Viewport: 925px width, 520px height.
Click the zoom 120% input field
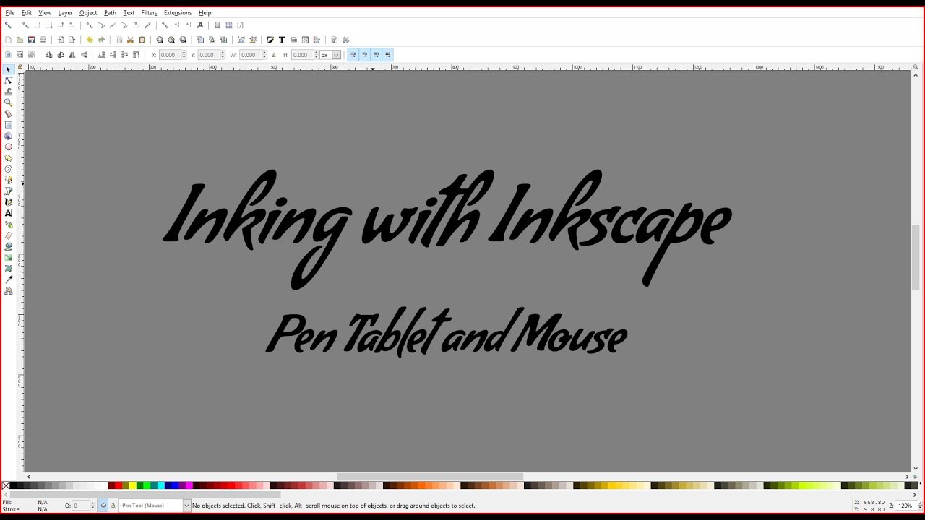tap(905, 506)
